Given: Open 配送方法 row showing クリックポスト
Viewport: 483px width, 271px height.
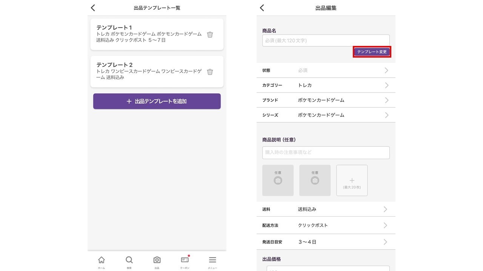Looking at the screenshot, I should coord(326,225).
